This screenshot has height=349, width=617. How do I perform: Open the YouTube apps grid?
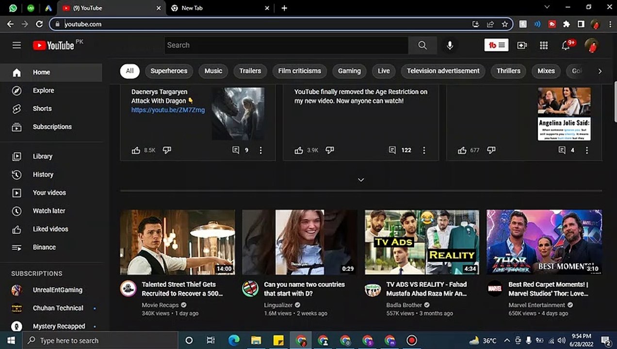click(544, 45)
